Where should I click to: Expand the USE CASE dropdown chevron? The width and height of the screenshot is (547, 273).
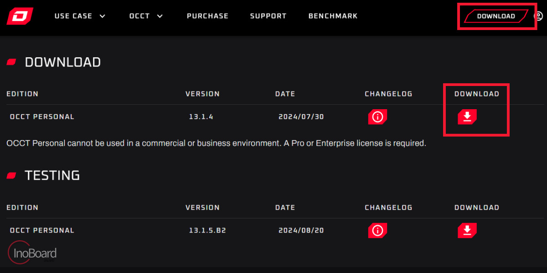[102, 16]
